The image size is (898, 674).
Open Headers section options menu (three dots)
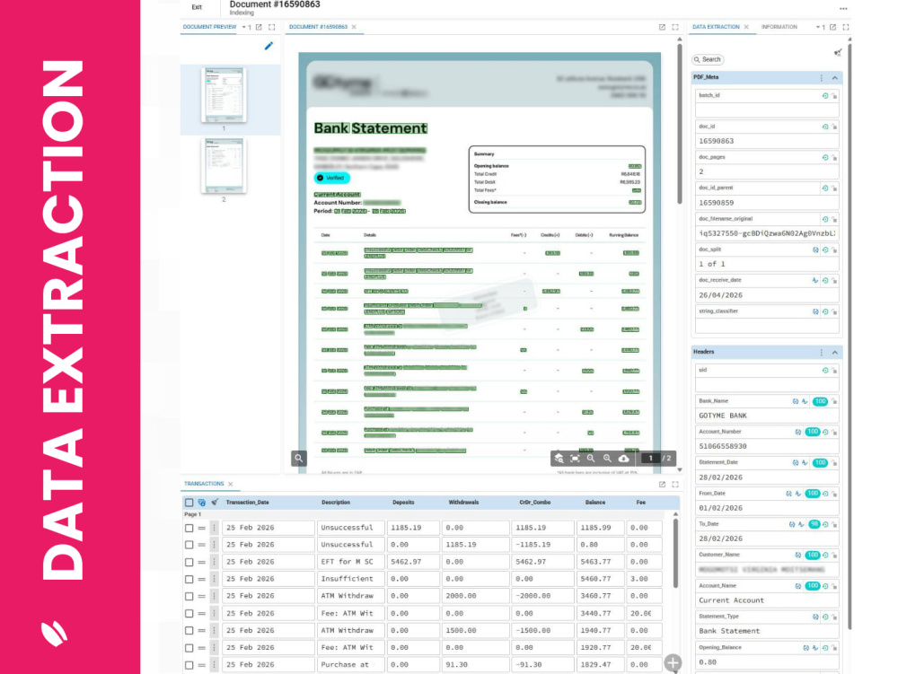click(822, 353)
